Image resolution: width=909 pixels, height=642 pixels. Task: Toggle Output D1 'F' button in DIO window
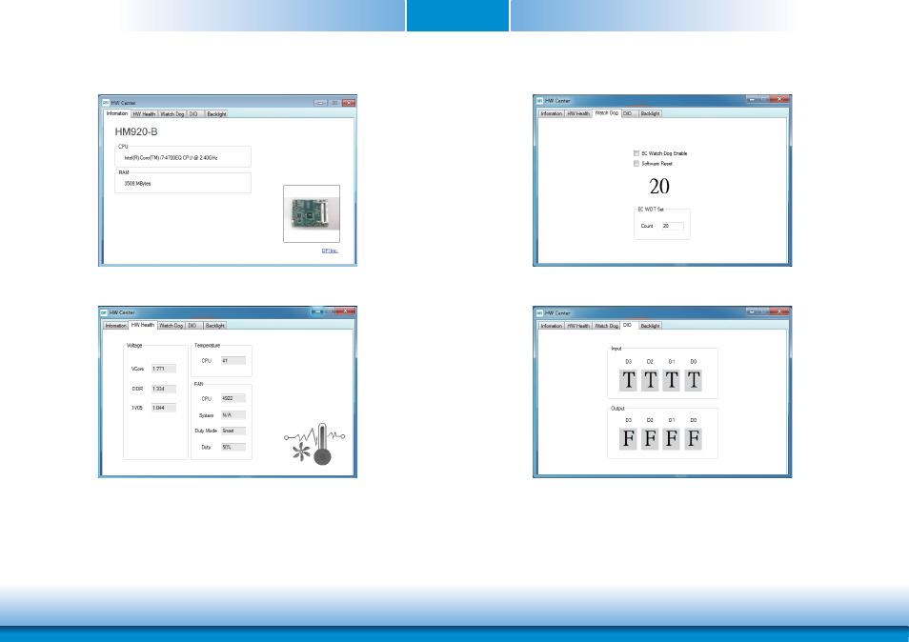672,438
